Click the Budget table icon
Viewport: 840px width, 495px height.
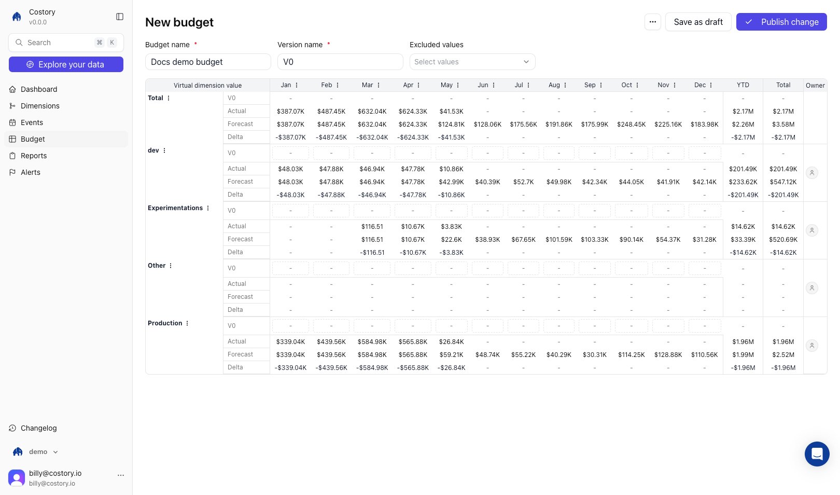(12, 139)
